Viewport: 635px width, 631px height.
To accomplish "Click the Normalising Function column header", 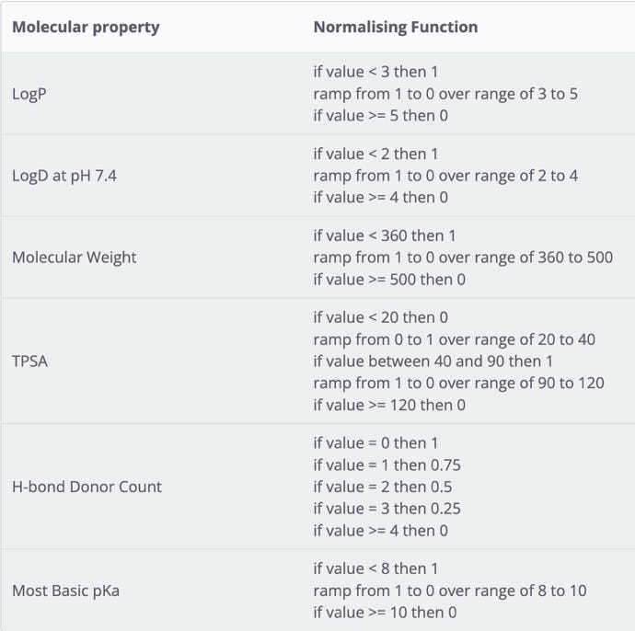I will tap(396, 27).
